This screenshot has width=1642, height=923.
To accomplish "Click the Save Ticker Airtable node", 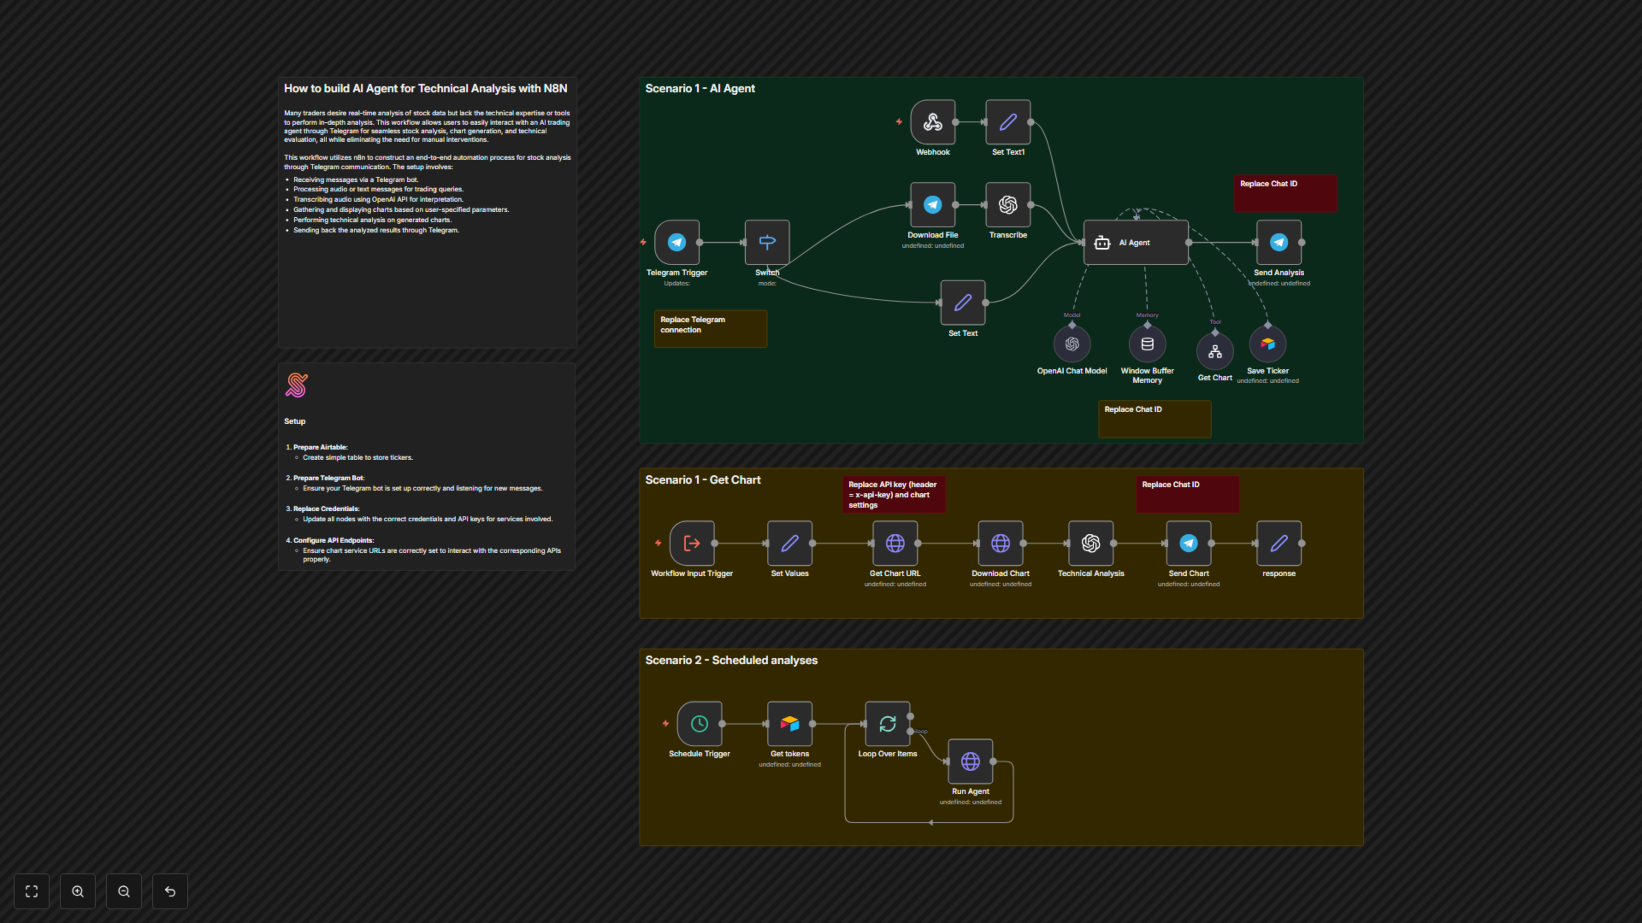I will point(1267,344).
